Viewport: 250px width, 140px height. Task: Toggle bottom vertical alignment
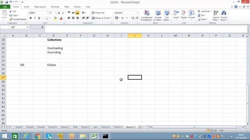tap(77, 13)
